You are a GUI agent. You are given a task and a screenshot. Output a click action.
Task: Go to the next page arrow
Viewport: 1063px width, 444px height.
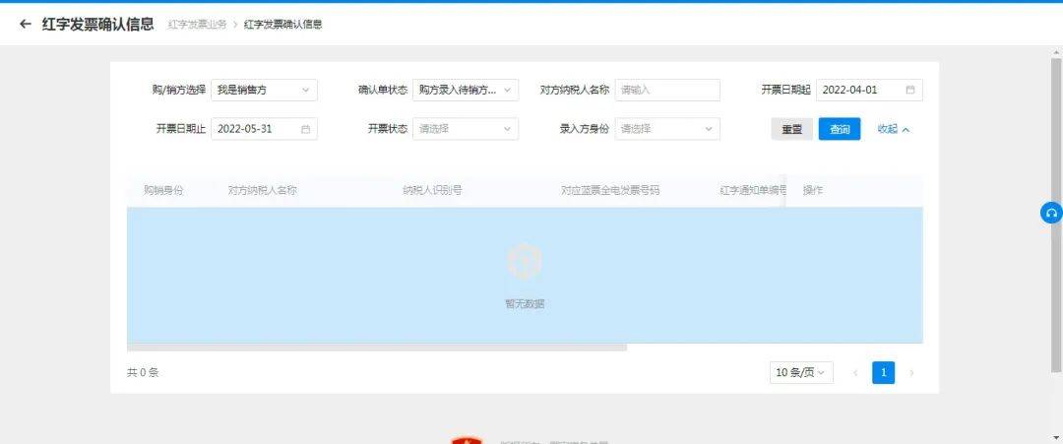click(x=911, y=373)
